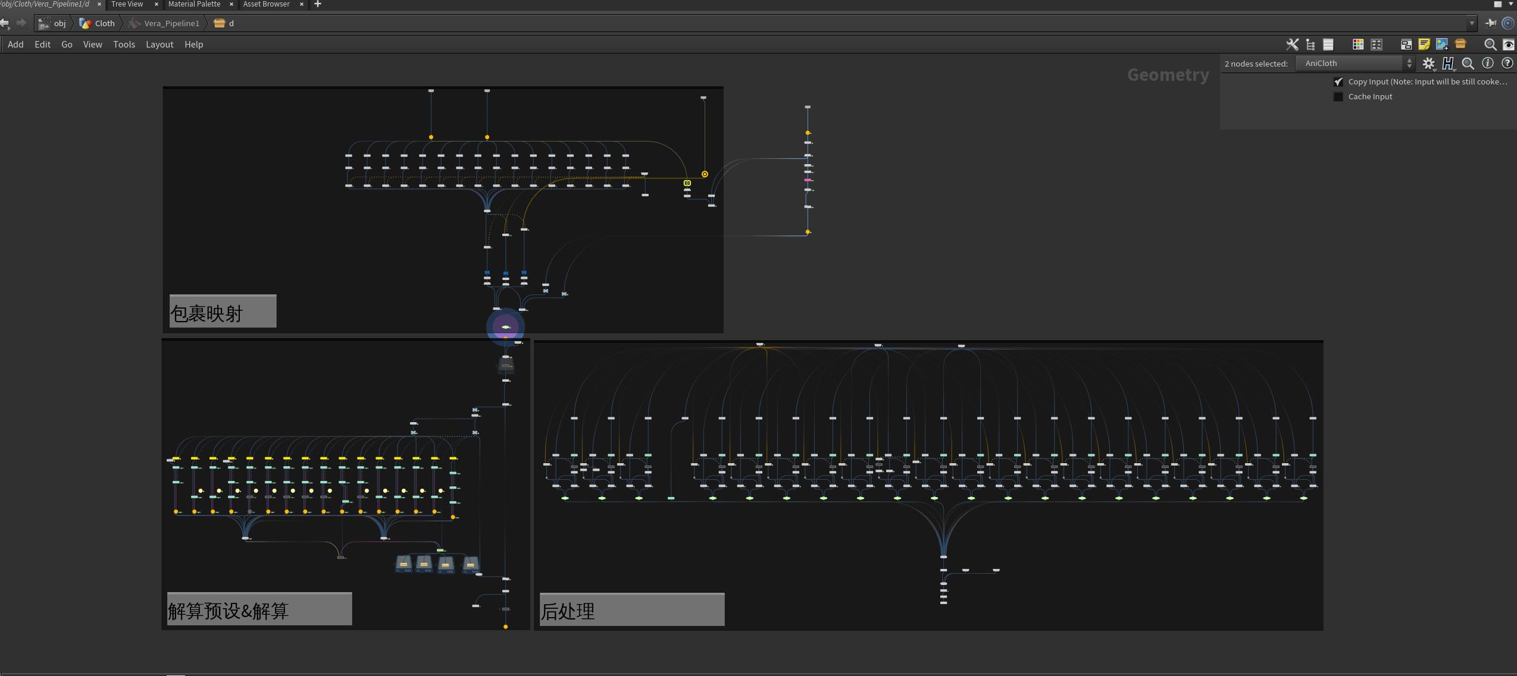Screen dimensions: 1517x676
Task: Maximize the pane with the square icon
Action: pyautogui.click(x=1498, y=4)
